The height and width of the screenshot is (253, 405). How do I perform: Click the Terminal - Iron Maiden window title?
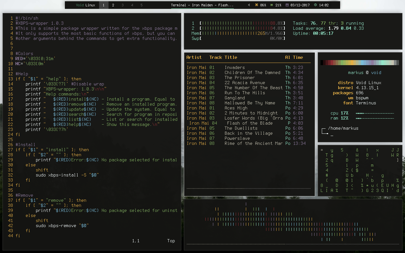click(x=202, y=5)
